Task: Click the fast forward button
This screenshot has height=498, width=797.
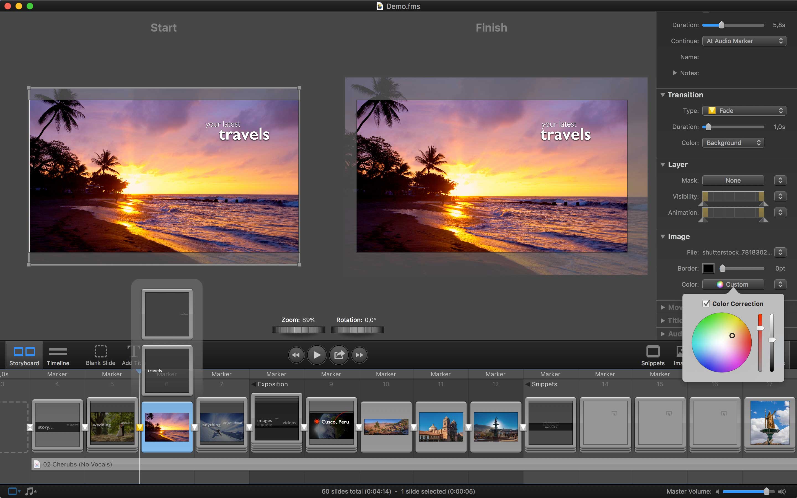Action: 359,355
